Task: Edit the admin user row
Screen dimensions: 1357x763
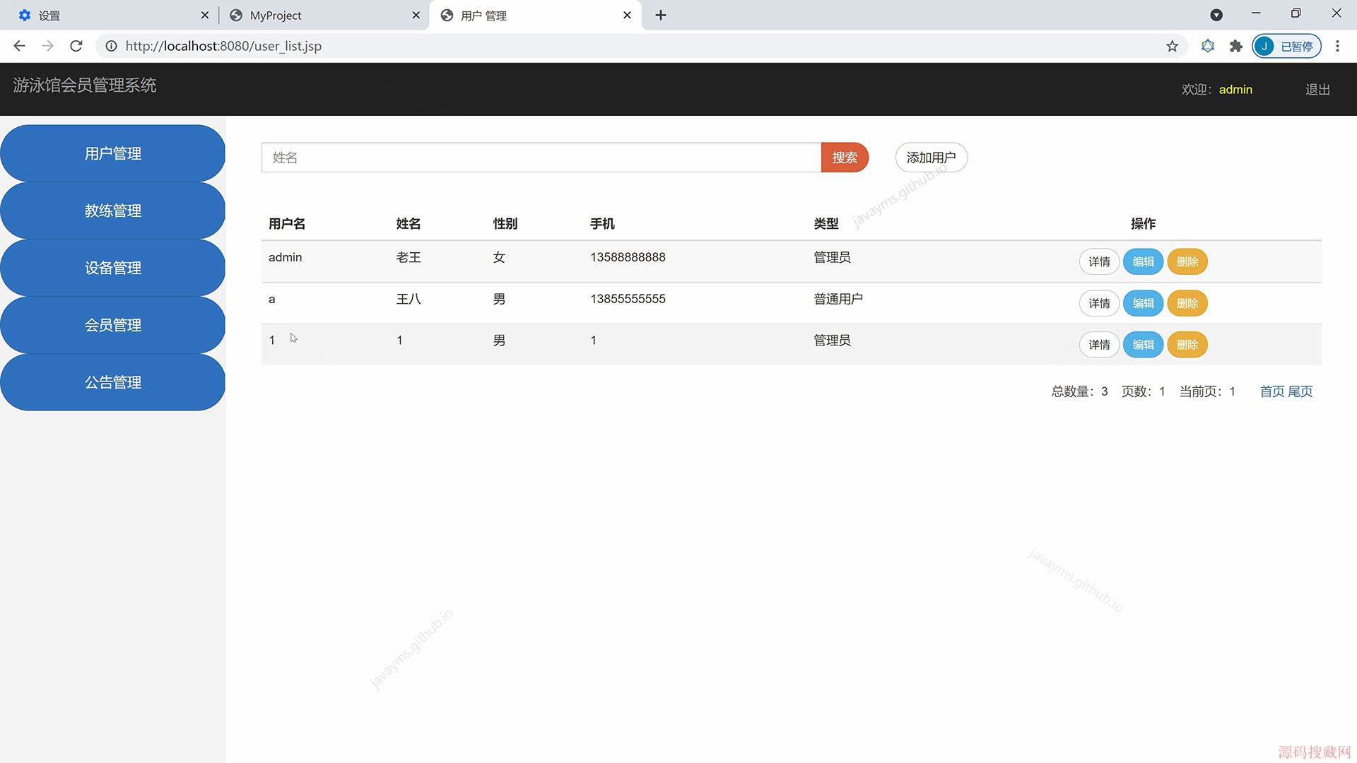Action: [1143, 261]
